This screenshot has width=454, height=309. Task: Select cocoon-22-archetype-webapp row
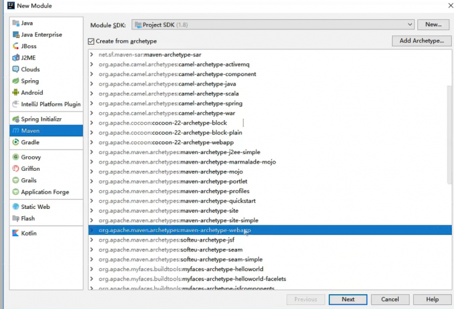click(270, 142)
